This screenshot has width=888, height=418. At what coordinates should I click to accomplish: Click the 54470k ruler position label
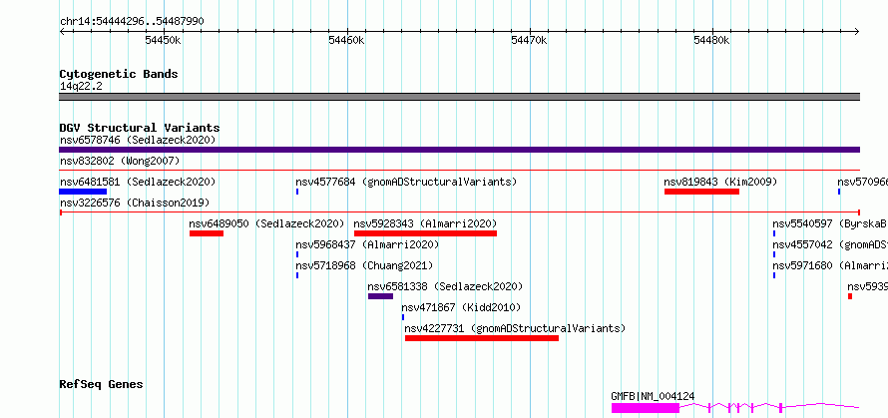coord(529,40)
